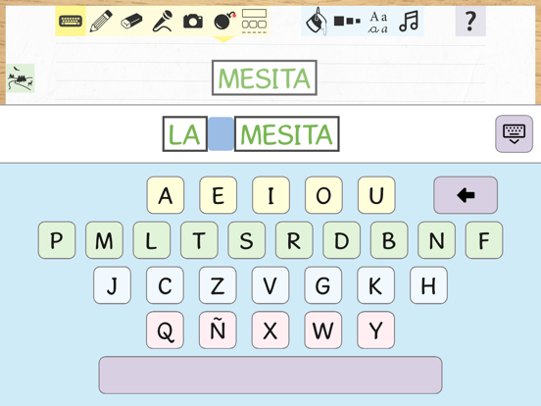Screen dimensions: 541x406
Task: Tap the letter L key
Action: coord(152,240)
